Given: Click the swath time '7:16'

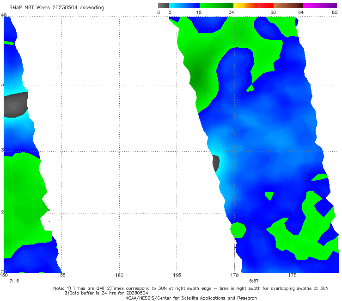Looking at the screenshot, I should click(14, 281).
